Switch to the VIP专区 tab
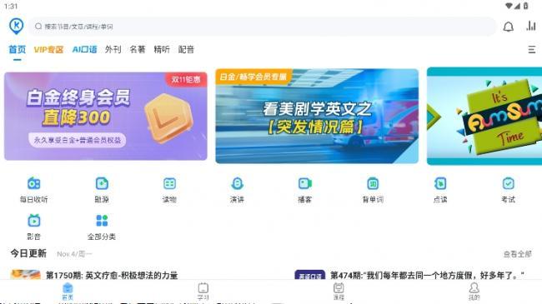This screenshot has width=542, height=304. (x=48, y=49)
